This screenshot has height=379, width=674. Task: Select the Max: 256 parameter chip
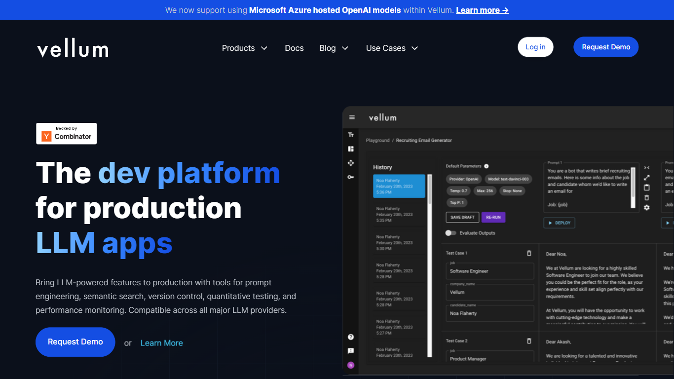[485, 191]
